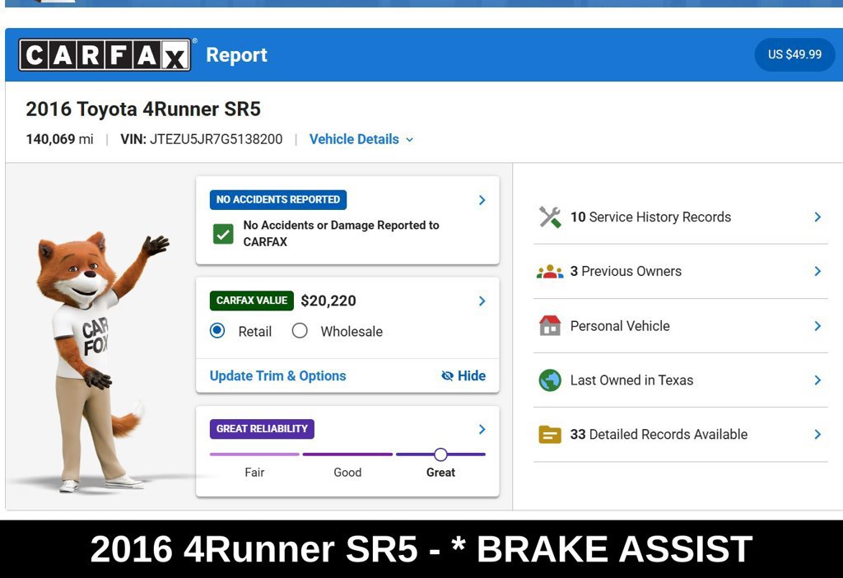Click the NO ACCIDENTS REPORTED badge
The height and width of the screenshot is (578, 843).
click(x=278, y=199)
